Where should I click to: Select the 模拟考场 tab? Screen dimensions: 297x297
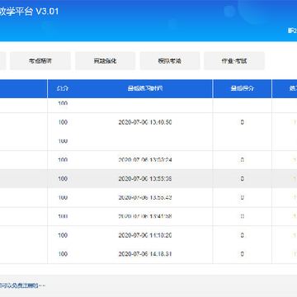[x=170, y=61]
